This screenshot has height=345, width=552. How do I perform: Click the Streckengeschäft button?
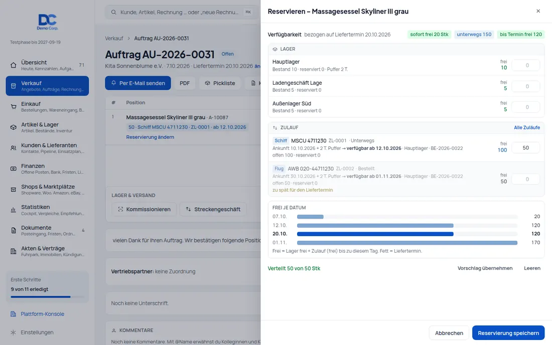pyautogui.click(x=213, y=209)
